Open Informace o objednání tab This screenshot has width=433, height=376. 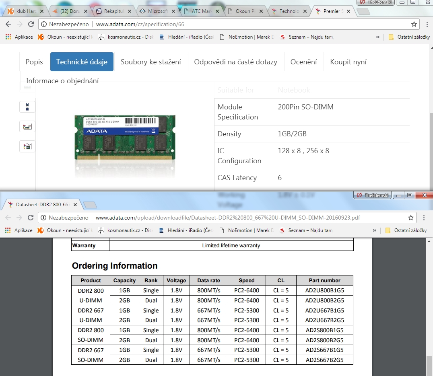tap(62, 81)
